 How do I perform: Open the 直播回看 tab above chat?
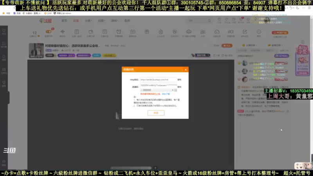(275, 45)
